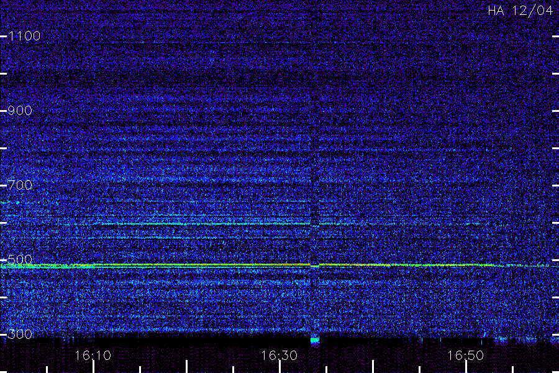Screen dimensions: 559x373
Task: Click the 16:50 time axis label
Action: pyautogui.click(x=466, y=356)
